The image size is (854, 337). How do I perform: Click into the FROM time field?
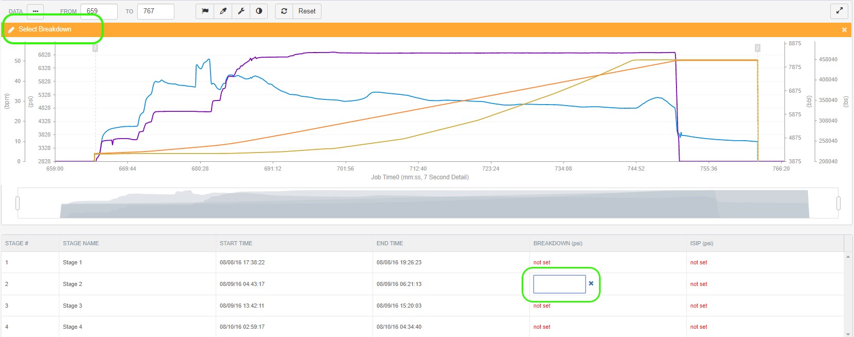click(99, 11)
